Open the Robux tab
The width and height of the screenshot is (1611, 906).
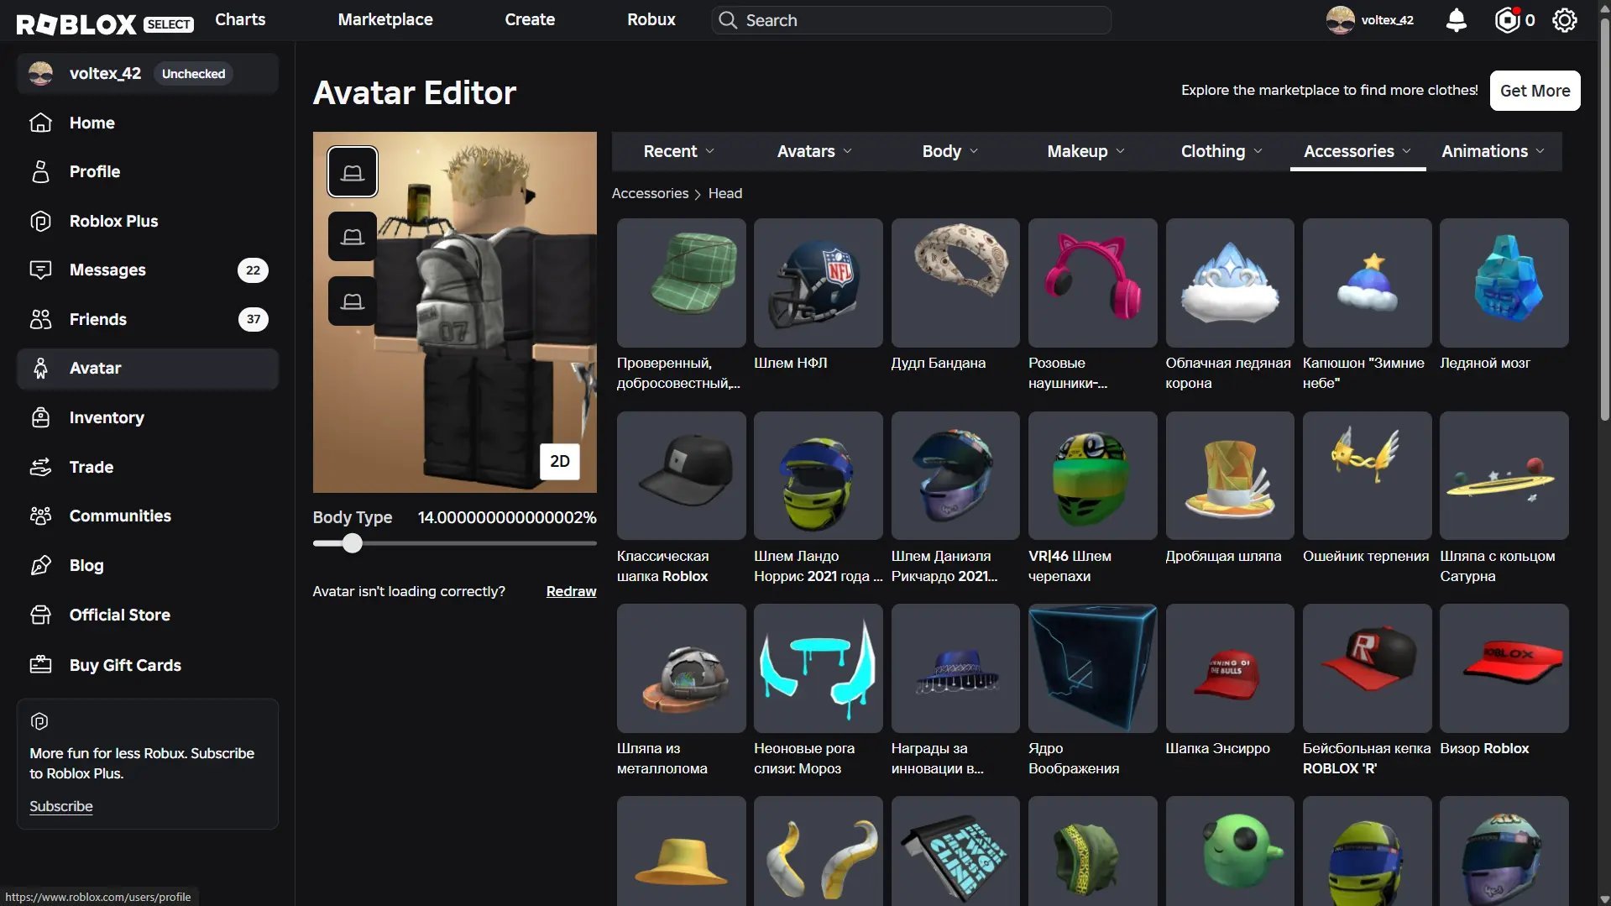pos(651,19)
